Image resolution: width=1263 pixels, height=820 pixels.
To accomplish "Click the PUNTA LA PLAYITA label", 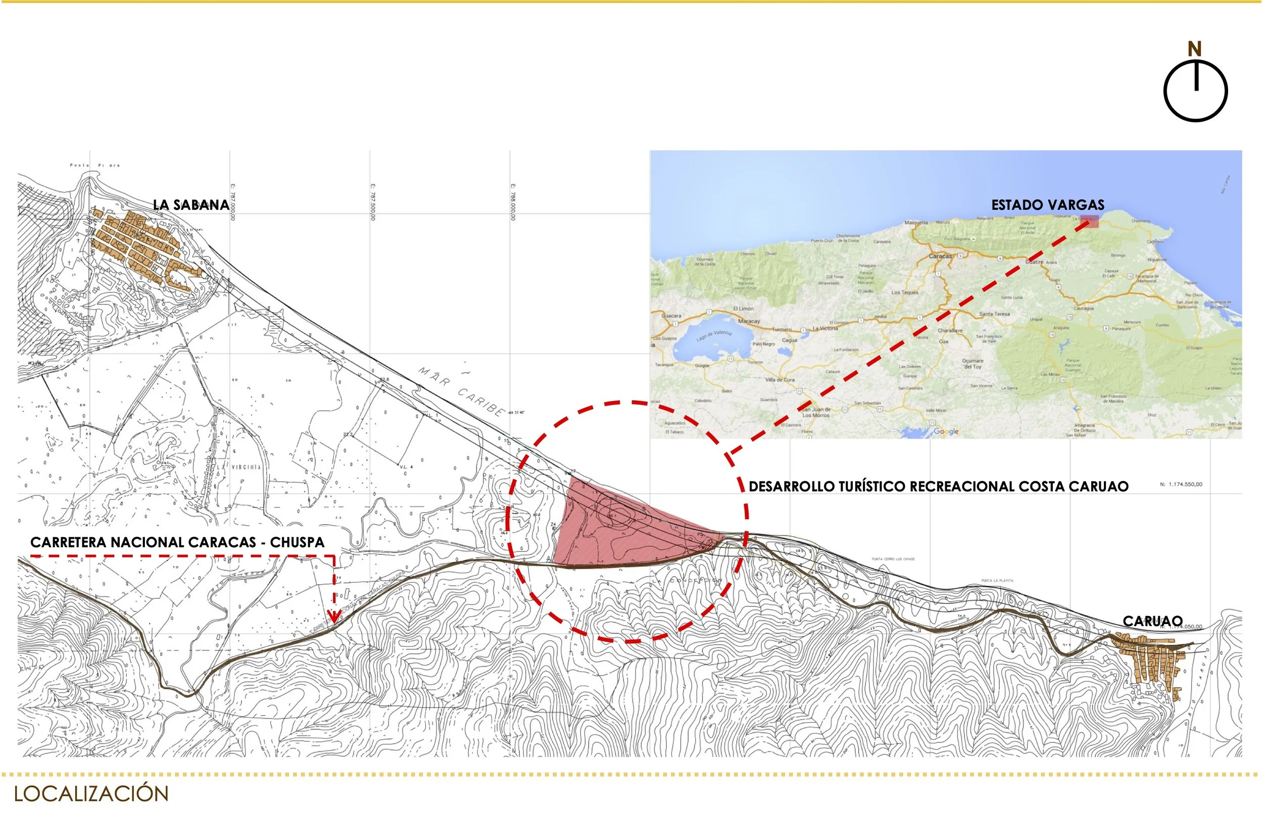I will (997, 581).
